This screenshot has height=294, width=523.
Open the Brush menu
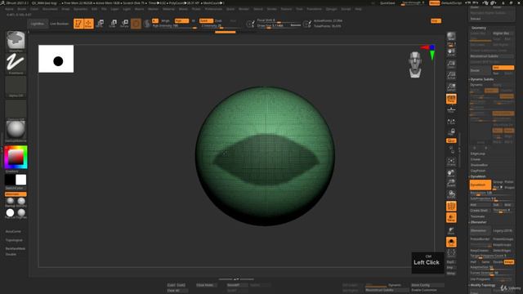tap(22, 9)
